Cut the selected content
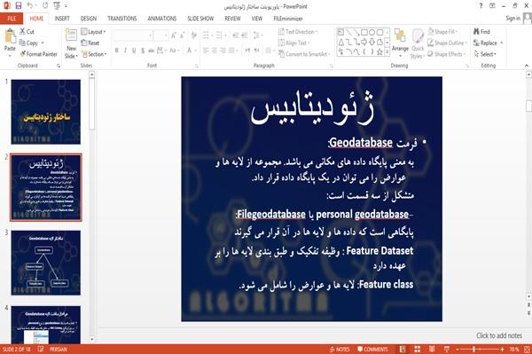This screenshot has height=354, width=532. pyautogui.click(x=27, y=32)
